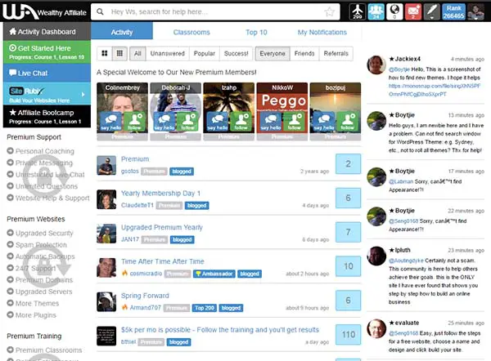
Task: Open cosmicradio's post avatar
Action: [x=106, y=268]
